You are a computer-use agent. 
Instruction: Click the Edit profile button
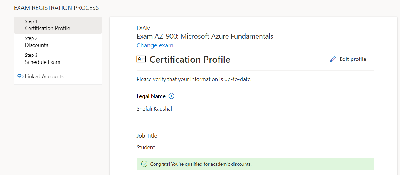[x=348, y=59]
